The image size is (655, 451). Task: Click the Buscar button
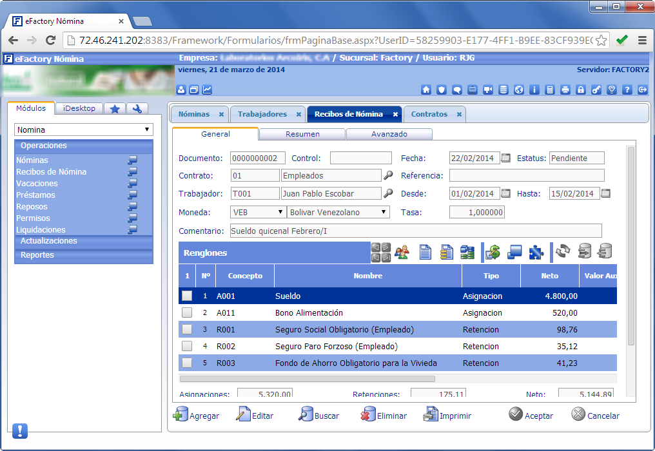(x=318, y=415)
